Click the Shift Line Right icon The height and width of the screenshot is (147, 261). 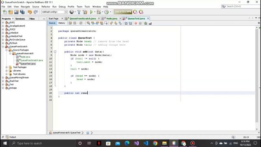(x=130, y=23)
